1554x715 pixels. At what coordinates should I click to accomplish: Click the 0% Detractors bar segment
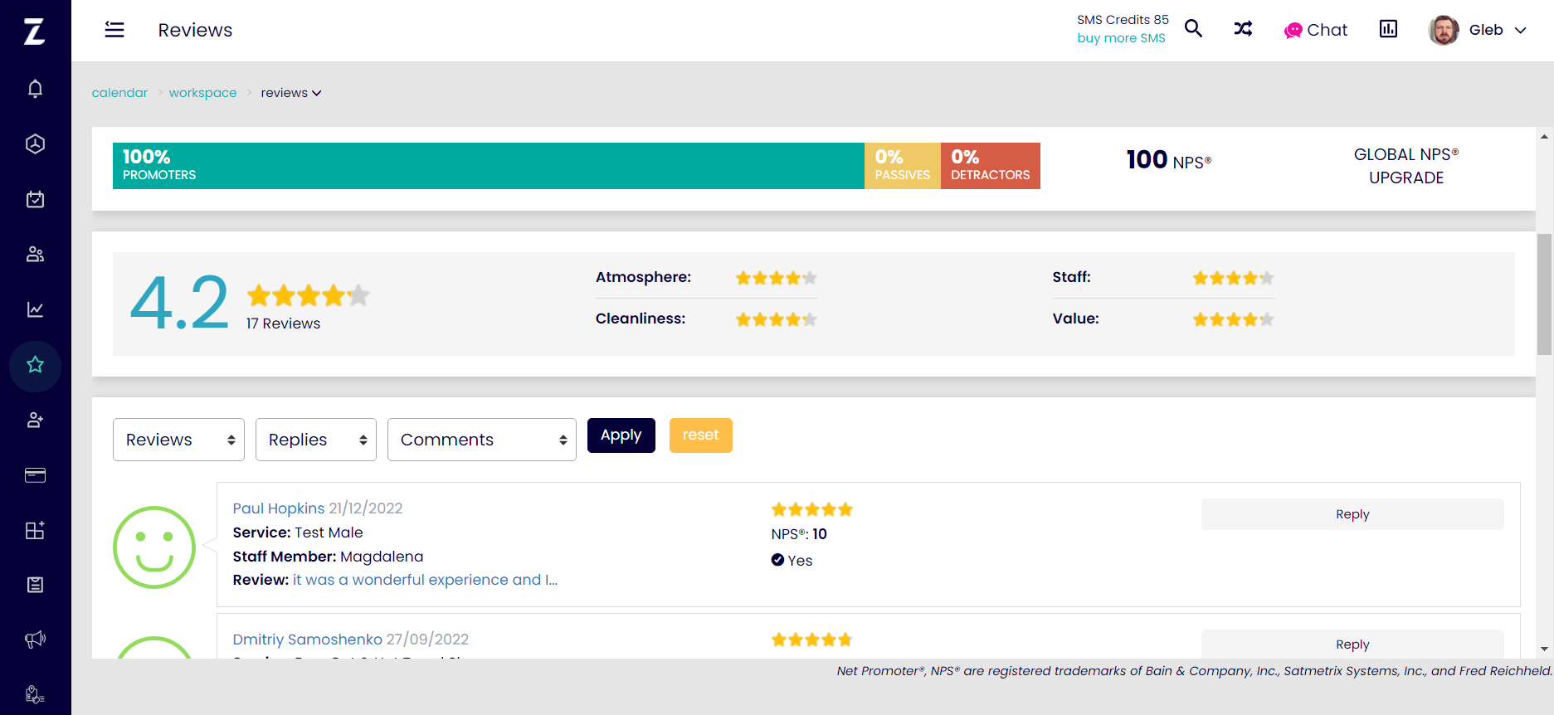point(991,166)
